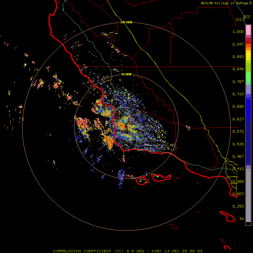Select the 0.467 scale value
The width and height of the screenshot is (253, 253).
[x=238, y=157]
